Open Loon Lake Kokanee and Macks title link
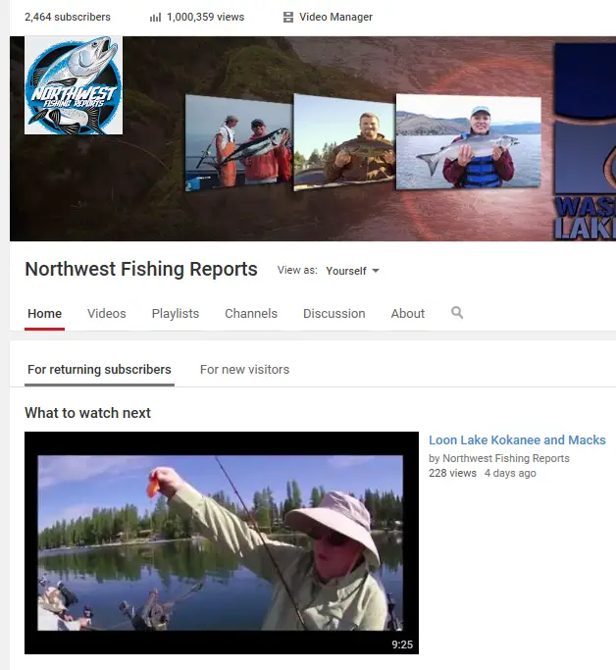This screenshot has width=616, height=670. click(x=517, y=440)
